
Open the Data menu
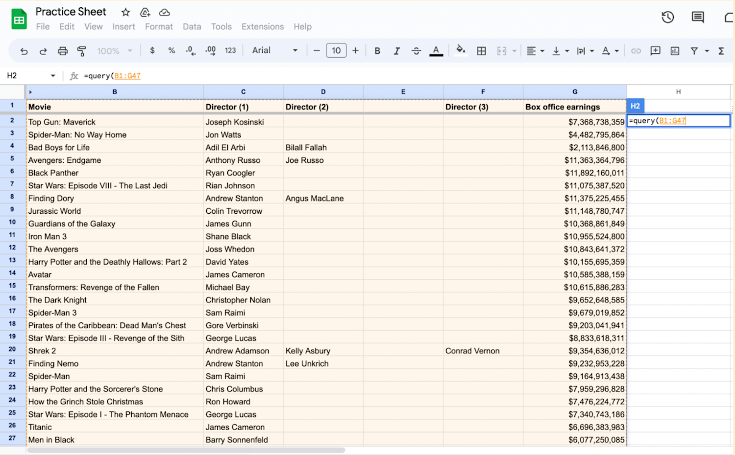tap(192, 26)
